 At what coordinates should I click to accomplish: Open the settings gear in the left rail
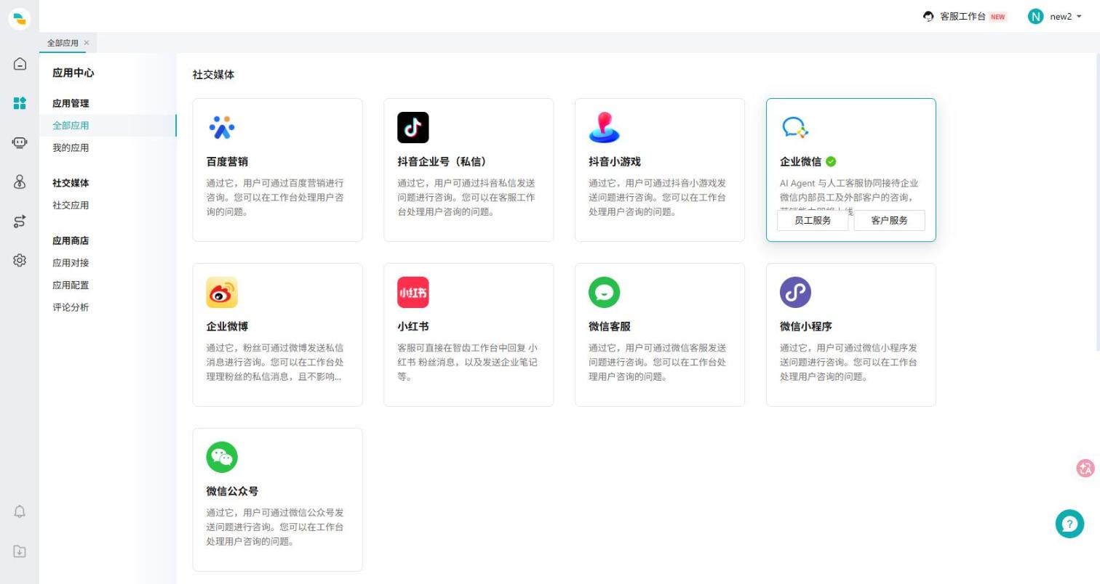(20, 260)
